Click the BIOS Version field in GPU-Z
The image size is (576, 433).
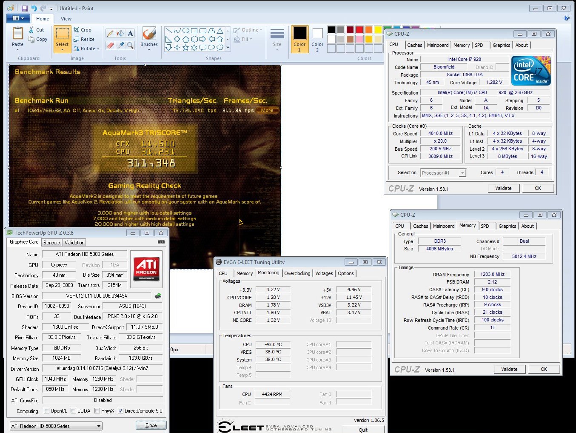[97, 296]
